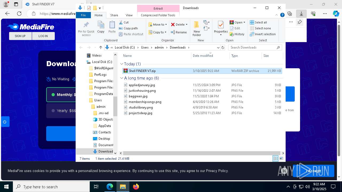
Task: Select membershipsongs.png file
Action: pos(202,102)
